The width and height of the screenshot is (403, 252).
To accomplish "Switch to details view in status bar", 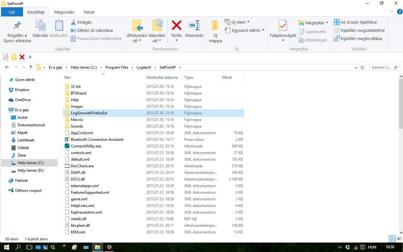I will [392, 239].
